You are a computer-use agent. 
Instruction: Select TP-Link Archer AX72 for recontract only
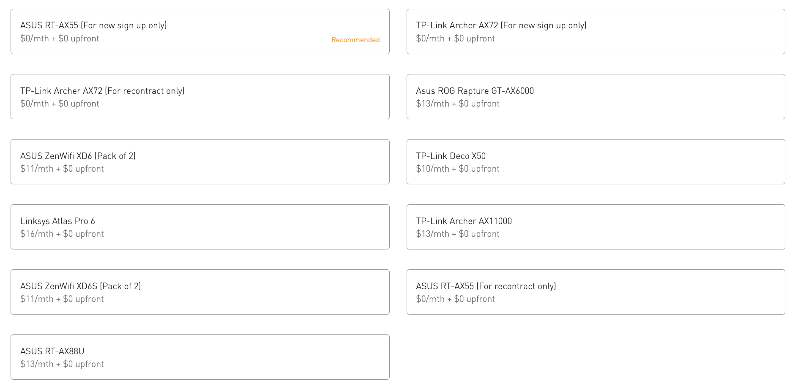[200, 97]
